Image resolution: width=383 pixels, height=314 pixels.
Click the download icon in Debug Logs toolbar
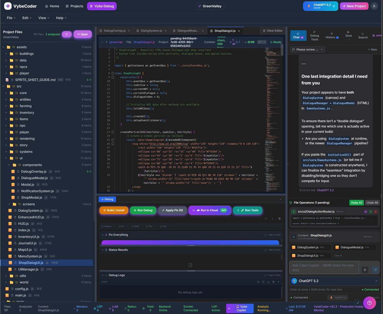[268, 282]
